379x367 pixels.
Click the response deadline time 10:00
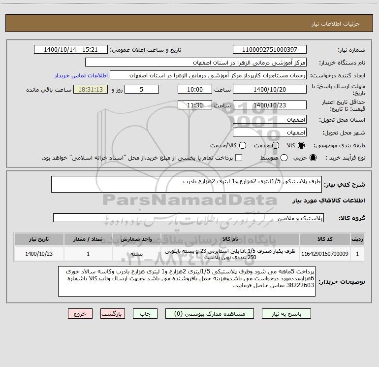coord(195,89)
